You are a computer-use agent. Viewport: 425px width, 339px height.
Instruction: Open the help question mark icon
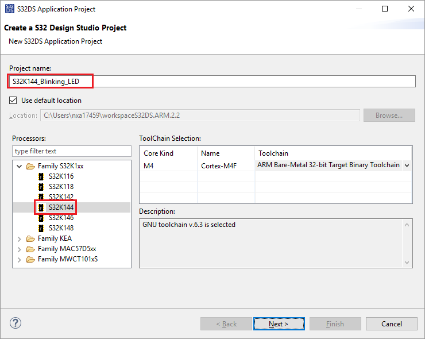click(x=16, y=323)
